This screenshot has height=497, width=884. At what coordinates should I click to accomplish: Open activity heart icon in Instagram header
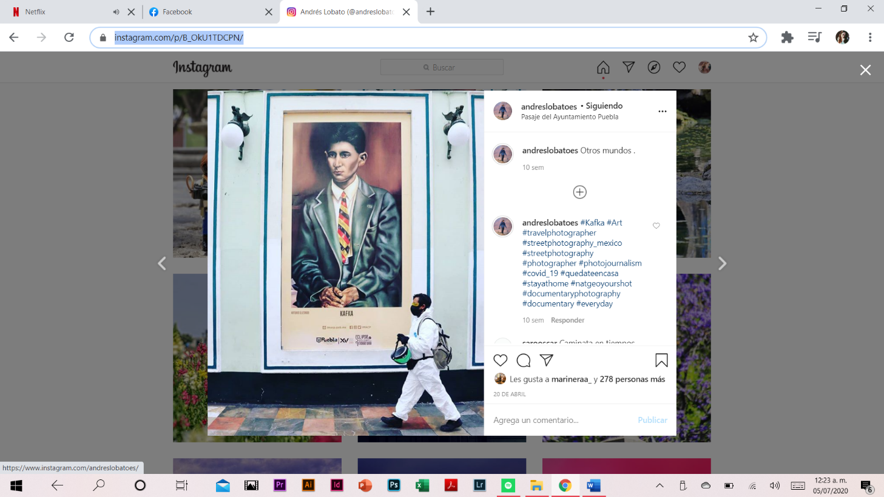point(679,67)
